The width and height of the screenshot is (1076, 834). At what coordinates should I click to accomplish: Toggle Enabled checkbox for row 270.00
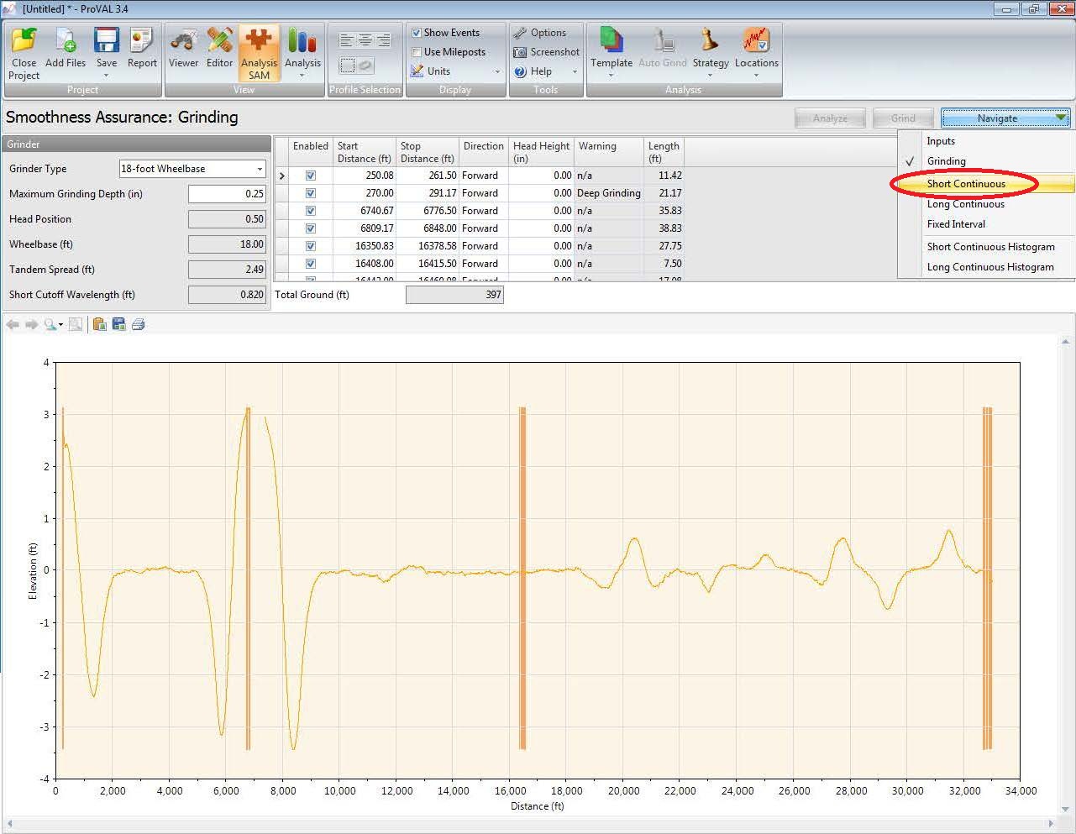click(x=311, y=193)
